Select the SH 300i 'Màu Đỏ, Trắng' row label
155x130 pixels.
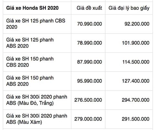pos(36,100)
